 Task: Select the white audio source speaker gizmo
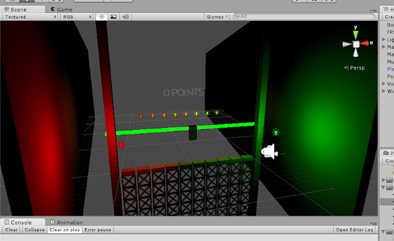(270, 151)
